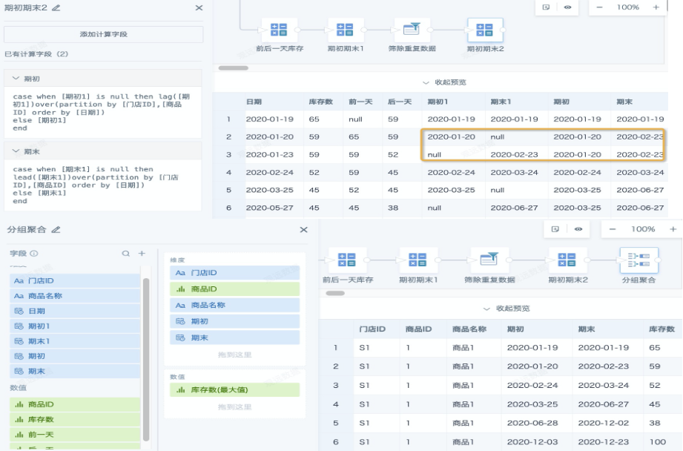This screenshot has height=451, width=683.
Task: Zoom out with minus button on lower canvas
Action: pos(613,229)
